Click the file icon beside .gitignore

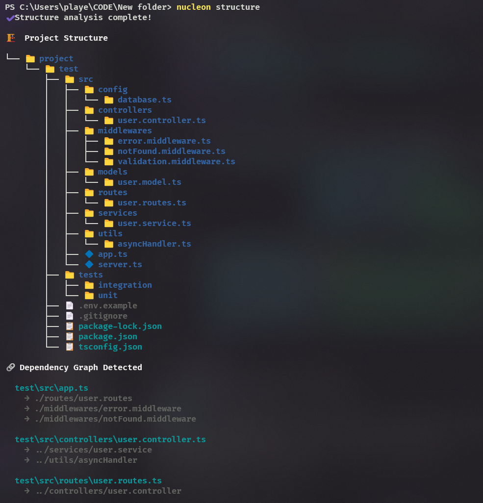click(69, 316)
